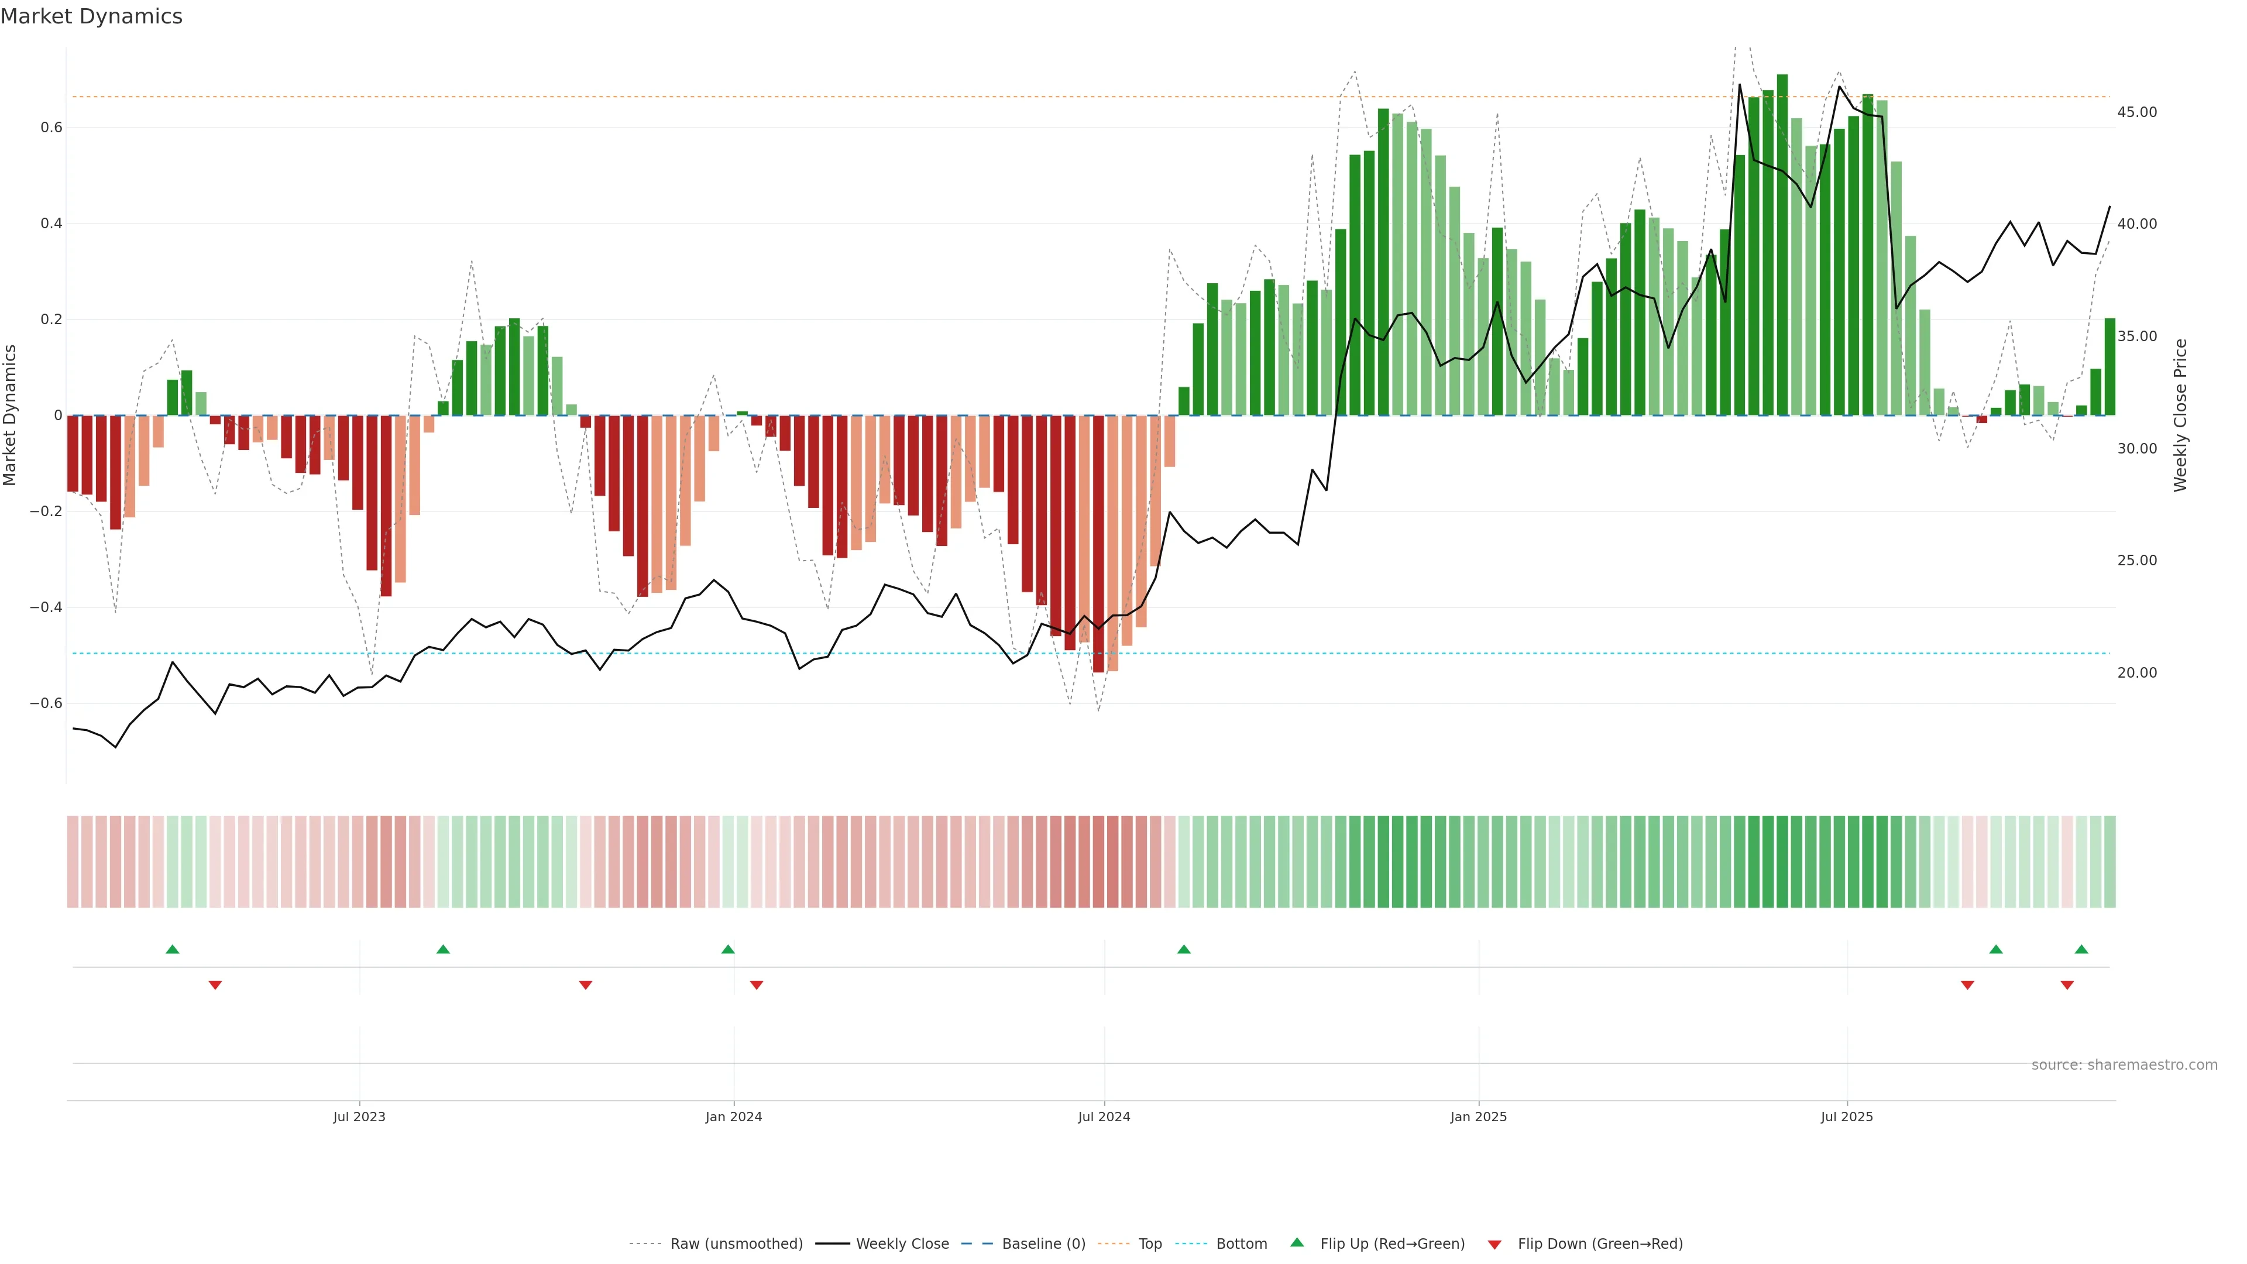
Task: Click the rightmost green Market Dynamics bar
Action: [x=2109, y=366]
